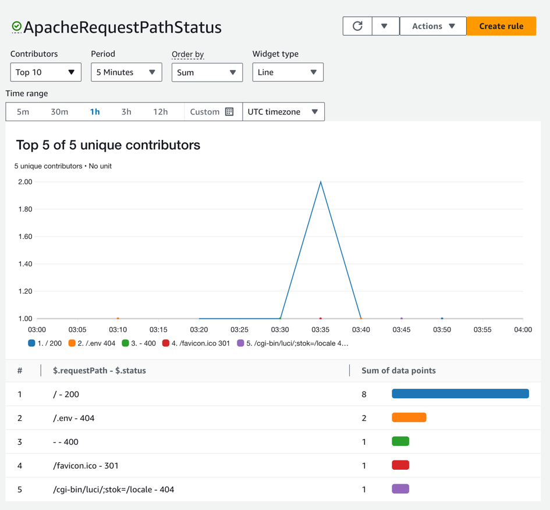Open the Period 5 Minutes dropdown
Viewport: 550px width, 510px height.
click(126, 72)
